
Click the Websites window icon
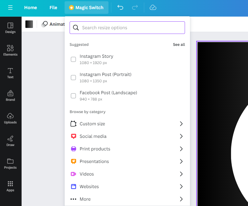[x=73, y=187]
